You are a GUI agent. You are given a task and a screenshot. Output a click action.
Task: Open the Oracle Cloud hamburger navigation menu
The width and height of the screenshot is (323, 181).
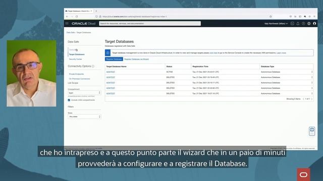coord(67,24)
